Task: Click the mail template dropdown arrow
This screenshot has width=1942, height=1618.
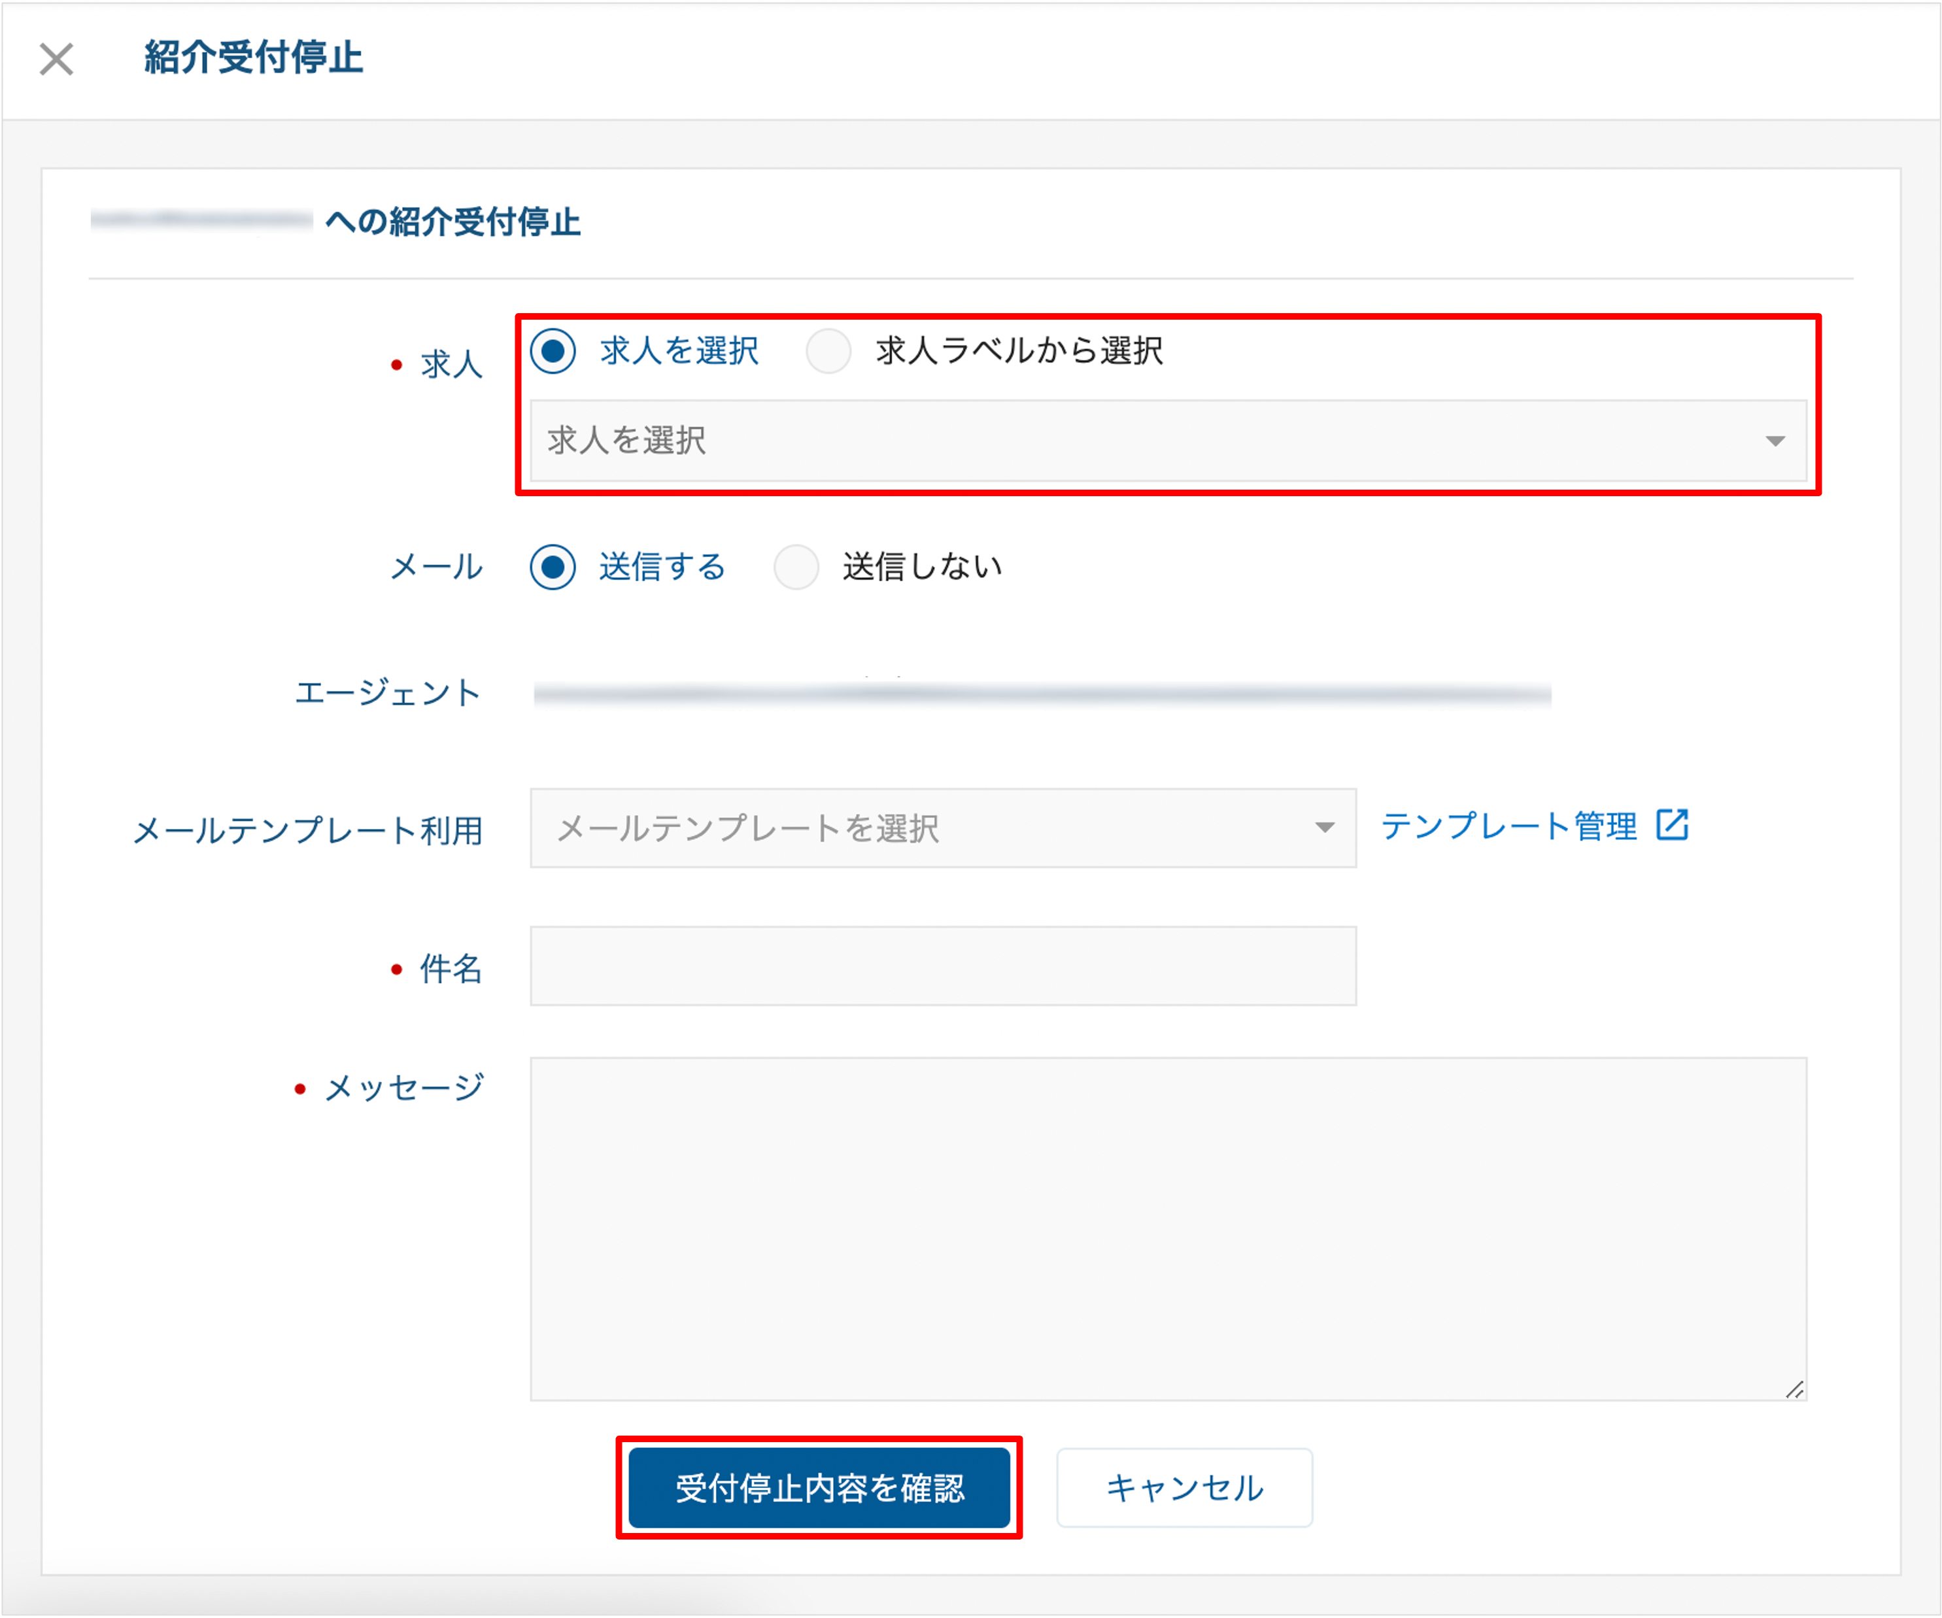Action: pyautogui.click(x=1324, y=828)
